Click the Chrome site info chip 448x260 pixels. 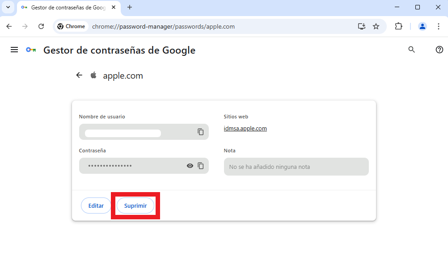(71, 26)
